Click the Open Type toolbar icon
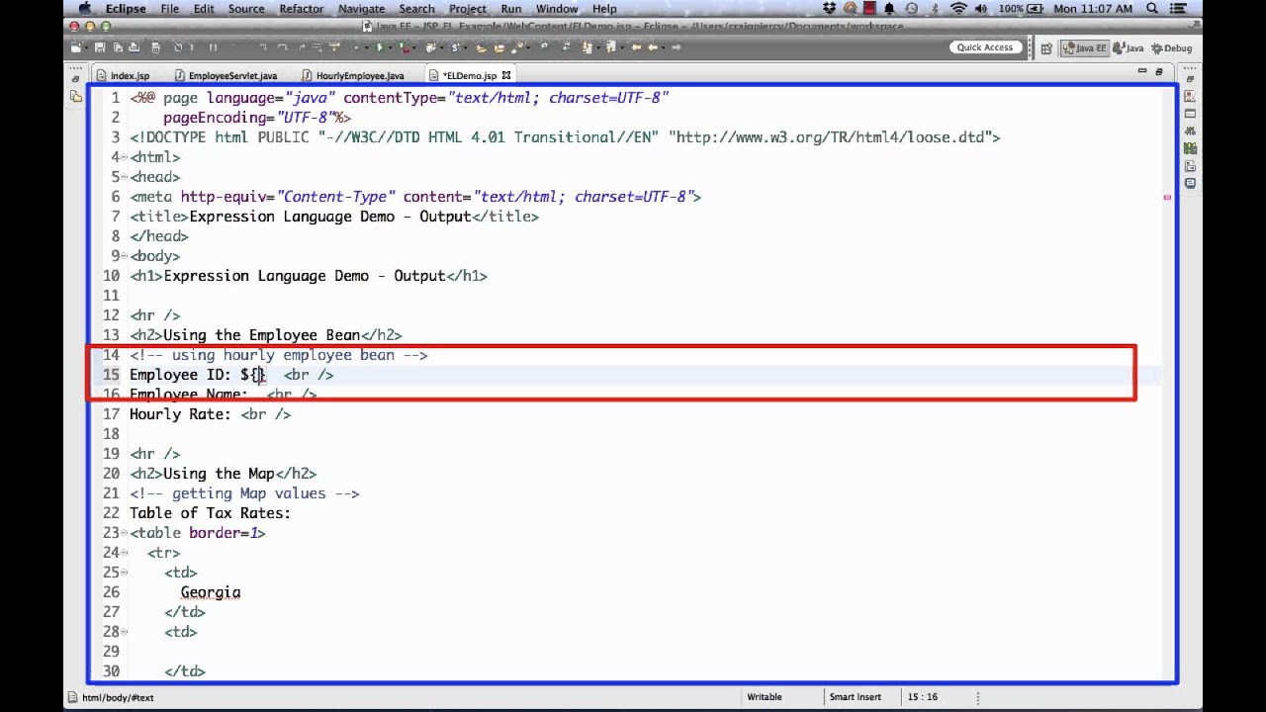Image resolution: width=1266 pixels, height=712 pixels. [x=481, y=47]
